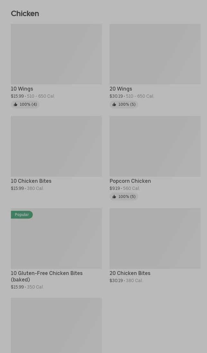Select the 10 Chicken Bites image
207x353 pixels.
point(56,146)
